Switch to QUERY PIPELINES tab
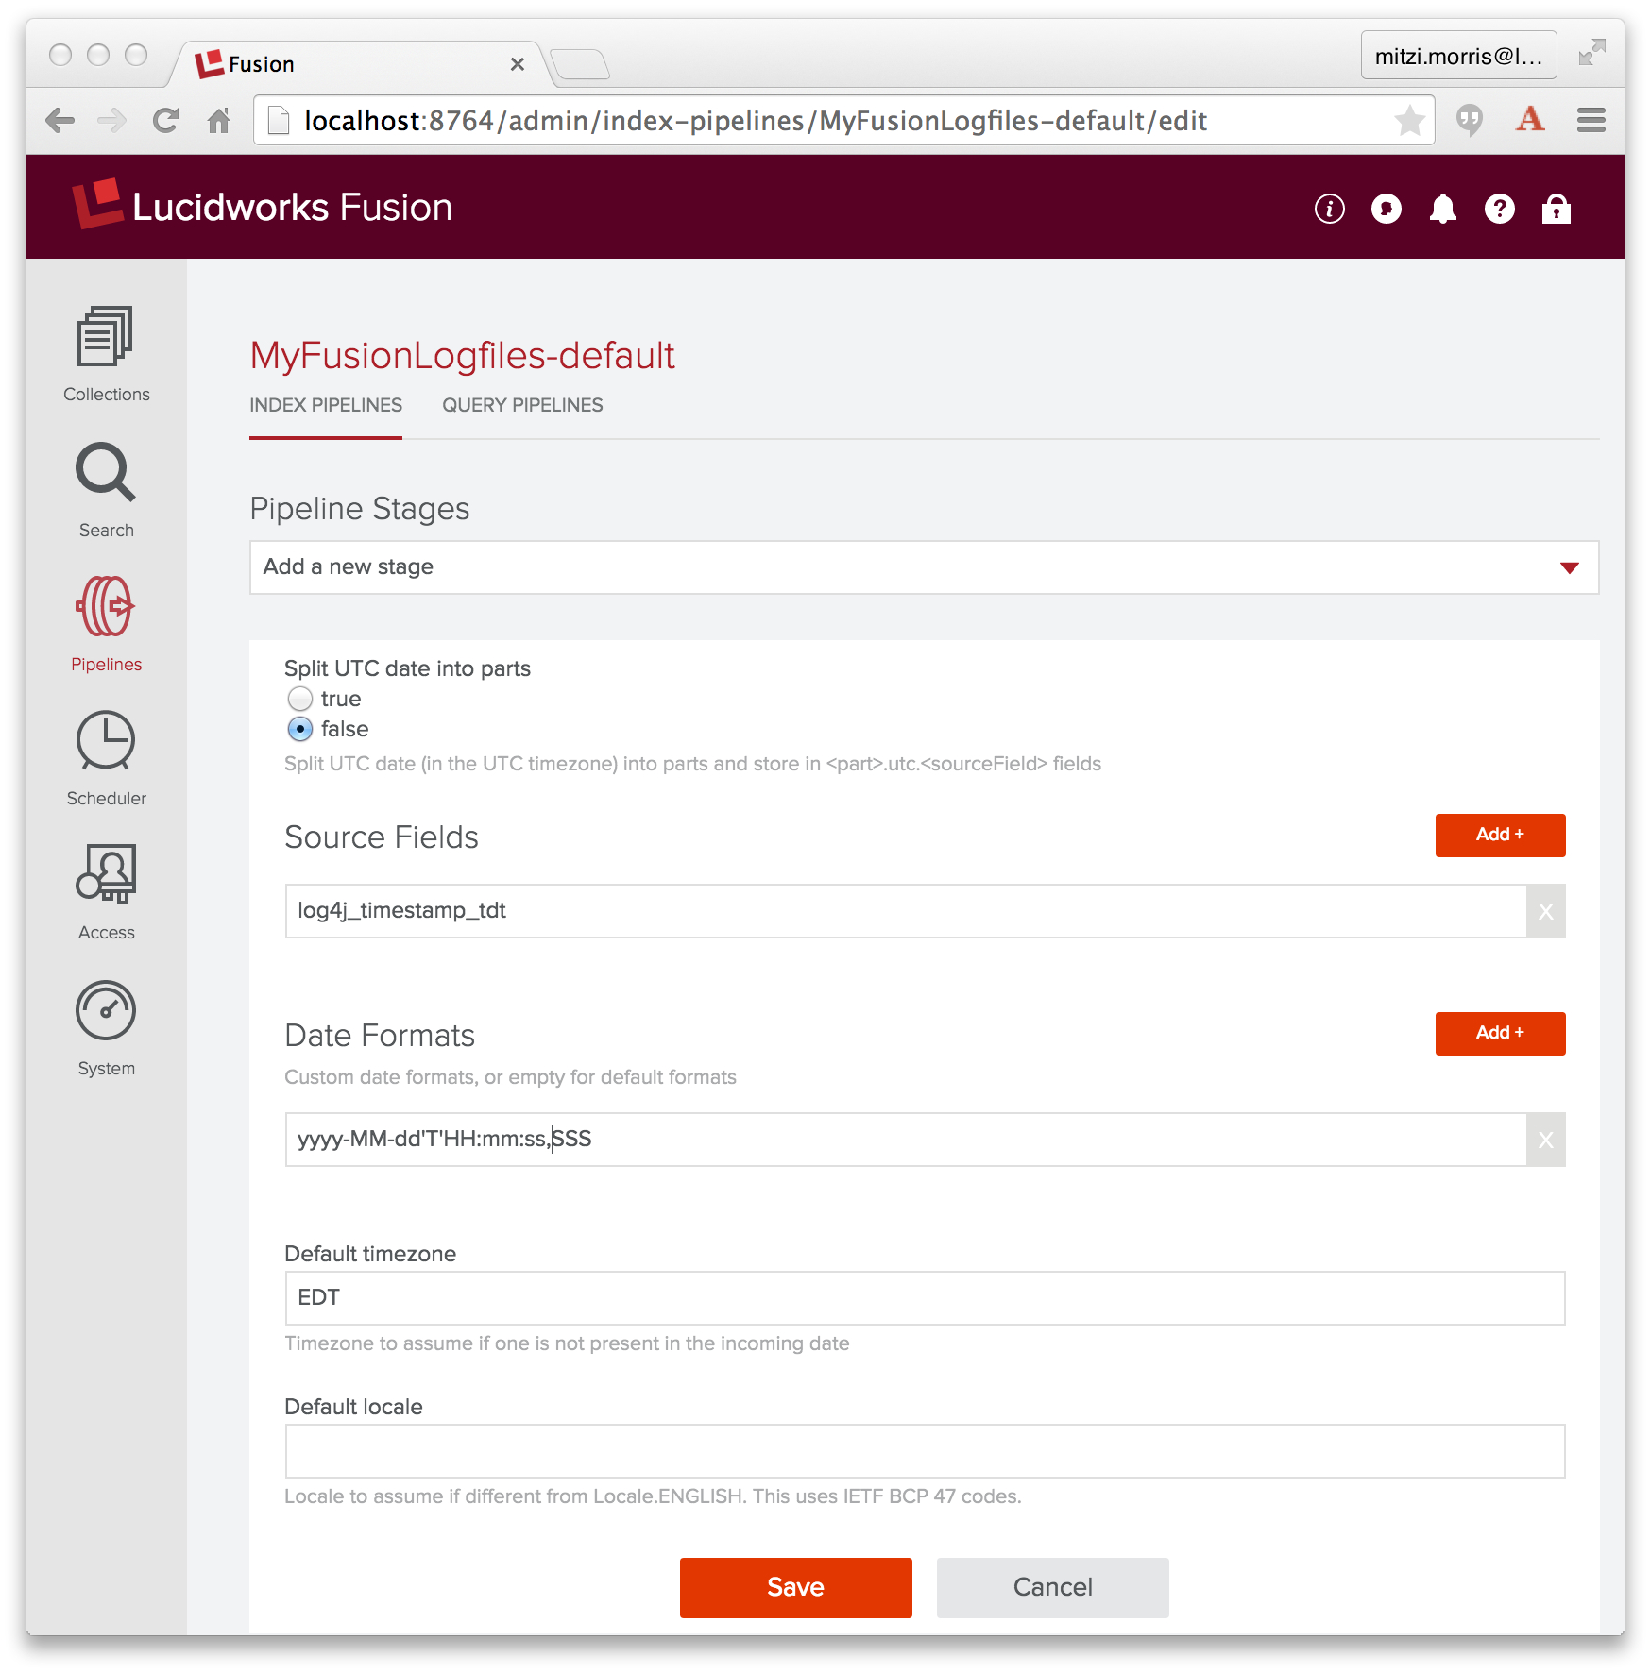This screenshot has height=1673, width=1651. click(x=522, y=405)
